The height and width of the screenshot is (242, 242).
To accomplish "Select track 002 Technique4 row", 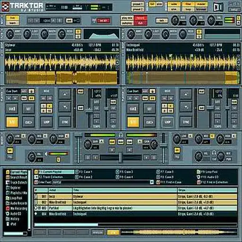I will click(x=136, y=202).
